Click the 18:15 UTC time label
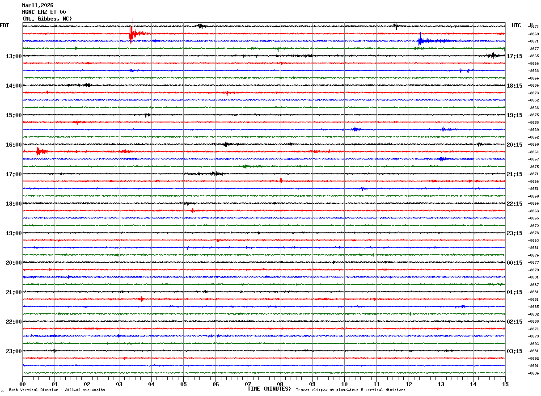 515,86
